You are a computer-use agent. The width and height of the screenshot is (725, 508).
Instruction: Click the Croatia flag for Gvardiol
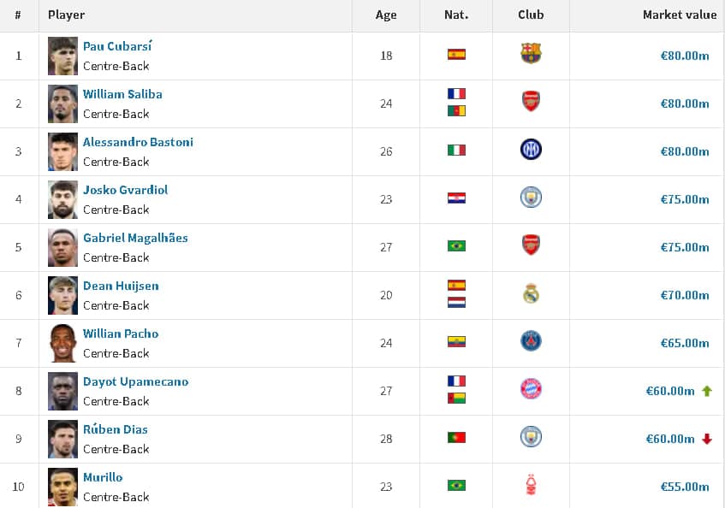[456, 198]
